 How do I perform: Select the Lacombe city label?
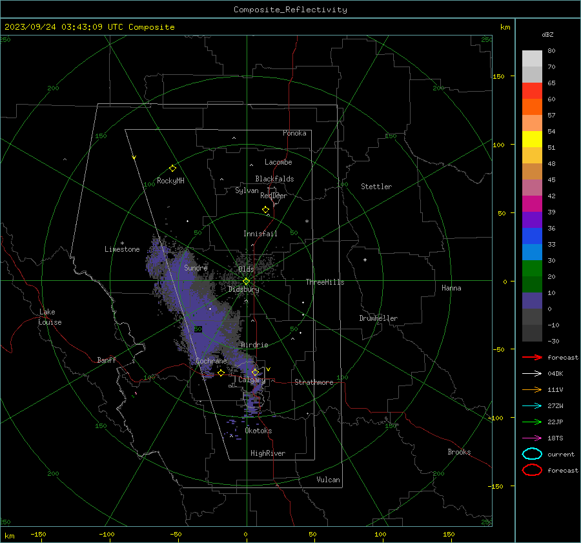[x=278, y=162]
